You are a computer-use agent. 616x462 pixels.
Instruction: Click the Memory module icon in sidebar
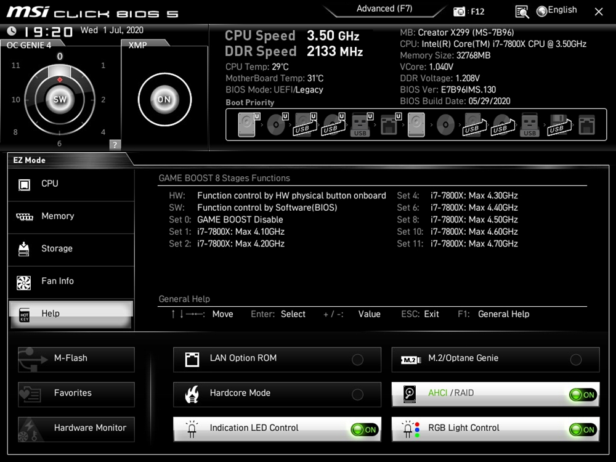pos(25,217)
